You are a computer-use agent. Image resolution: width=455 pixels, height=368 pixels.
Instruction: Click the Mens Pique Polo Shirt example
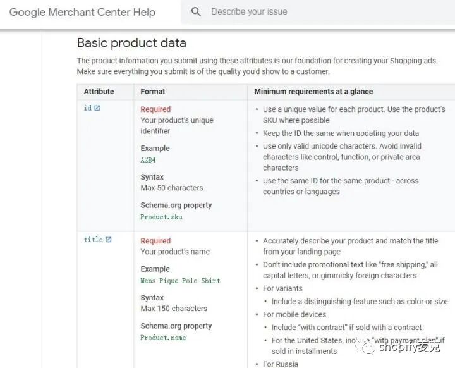180,281
